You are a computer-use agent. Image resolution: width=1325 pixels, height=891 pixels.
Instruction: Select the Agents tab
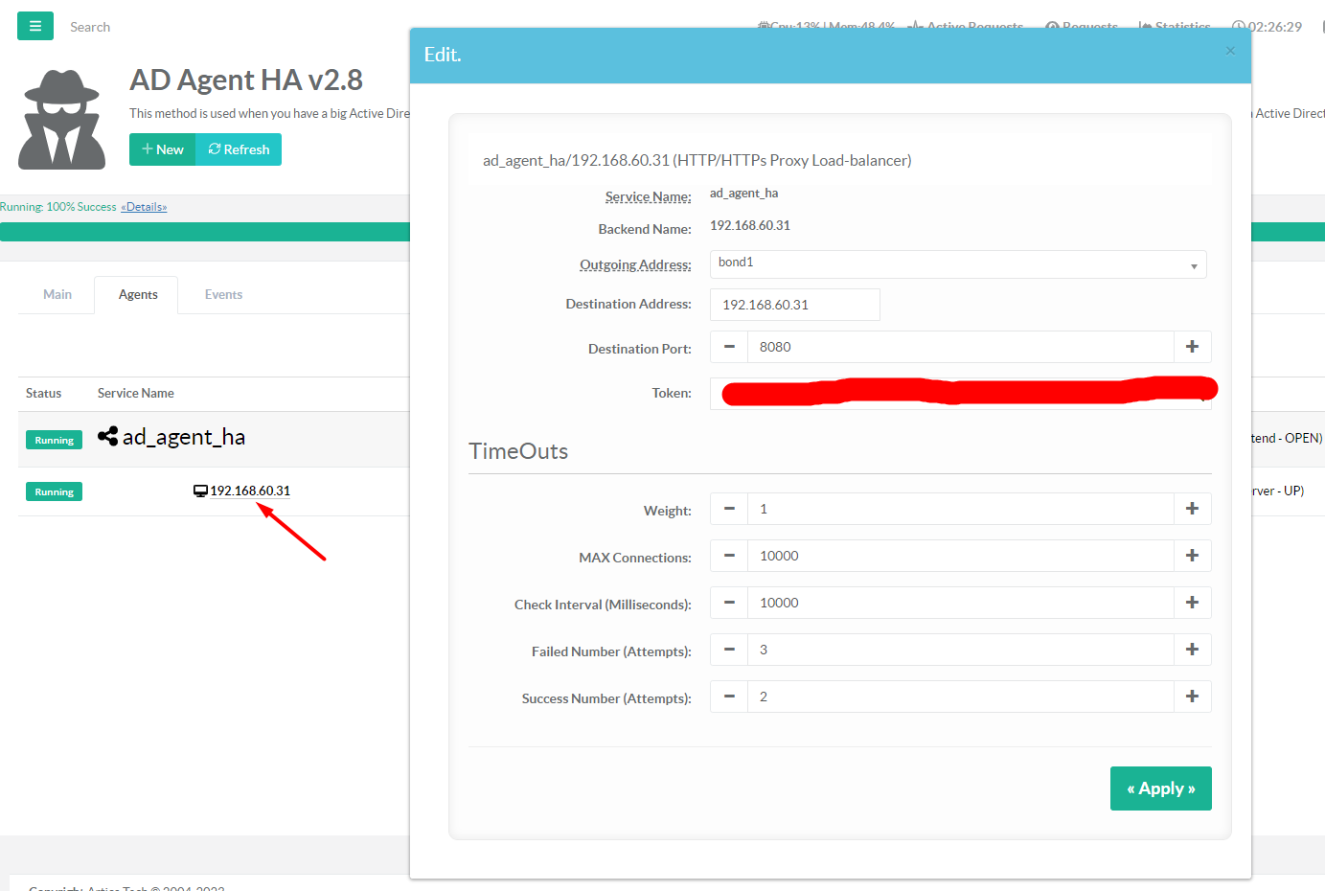(x=138, y=294)
